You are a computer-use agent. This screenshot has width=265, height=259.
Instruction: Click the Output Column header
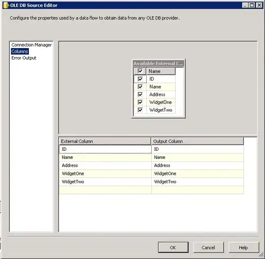pos(197,141)
